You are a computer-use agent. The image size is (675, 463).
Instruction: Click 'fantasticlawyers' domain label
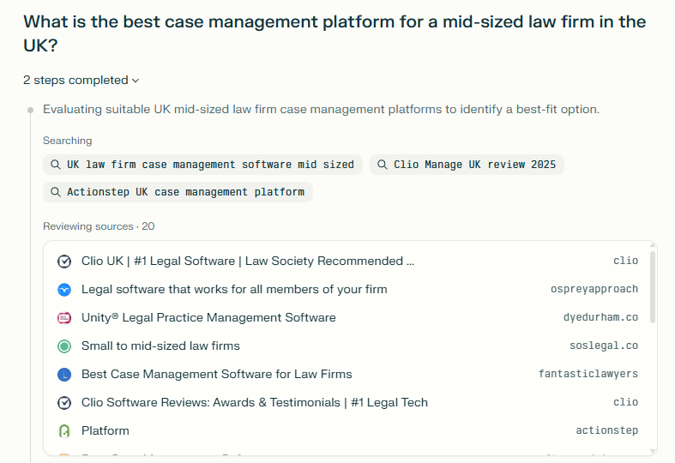coord(588,374)
